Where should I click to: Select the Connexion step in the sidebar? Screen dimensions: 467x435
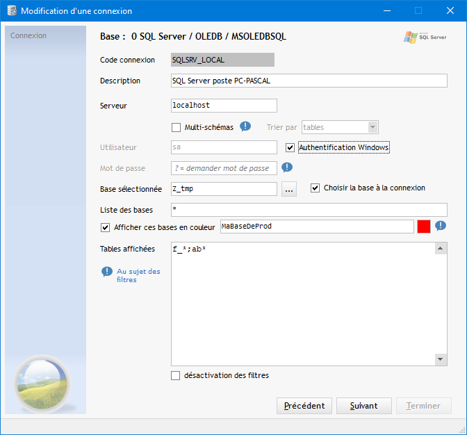tap(28, 35)
